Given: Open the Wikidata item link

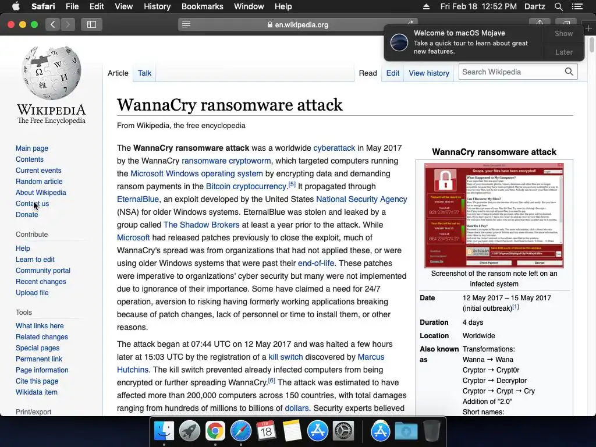Looking at the screenshot, I should pos(37,392).
